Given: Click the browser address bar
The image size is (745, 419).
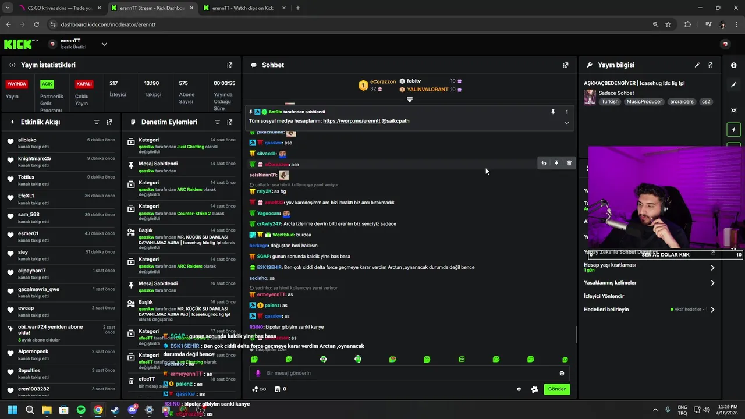Looking at the screenshot, I should pos(349,24).
